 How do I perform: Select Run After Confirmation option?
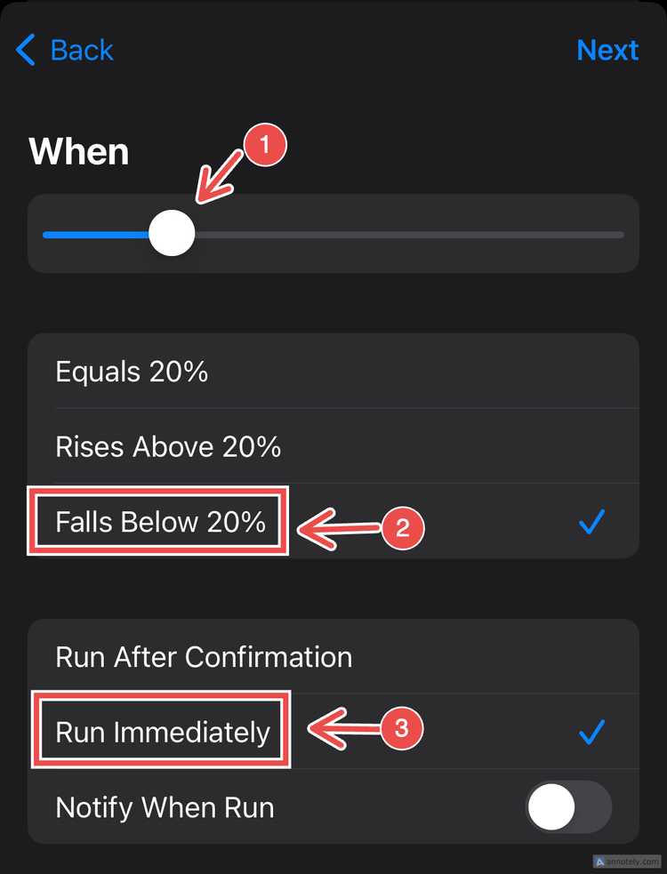[x=333, y=656]
